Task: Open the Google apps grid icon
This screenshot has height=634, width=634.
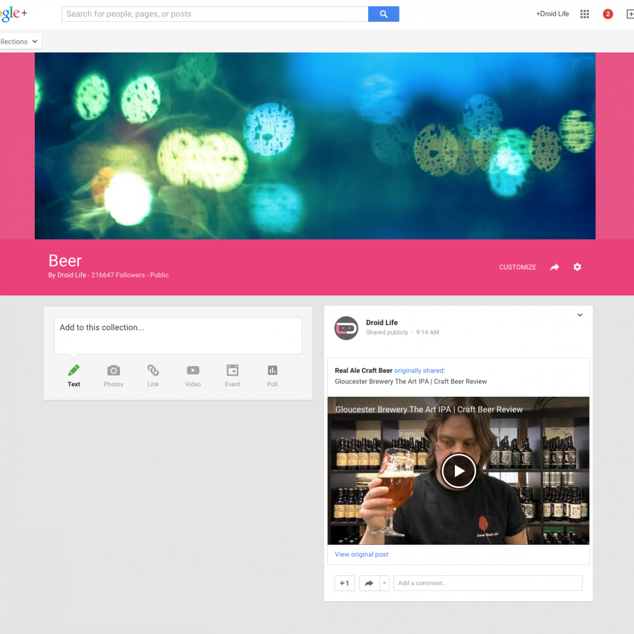Action: [x=584, y=14]
